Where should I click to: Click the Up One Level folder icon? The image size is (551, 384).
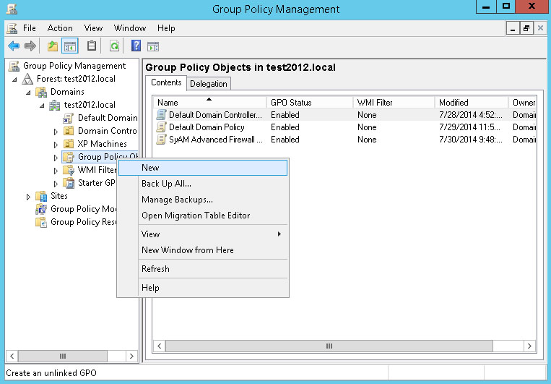(52, 46)
